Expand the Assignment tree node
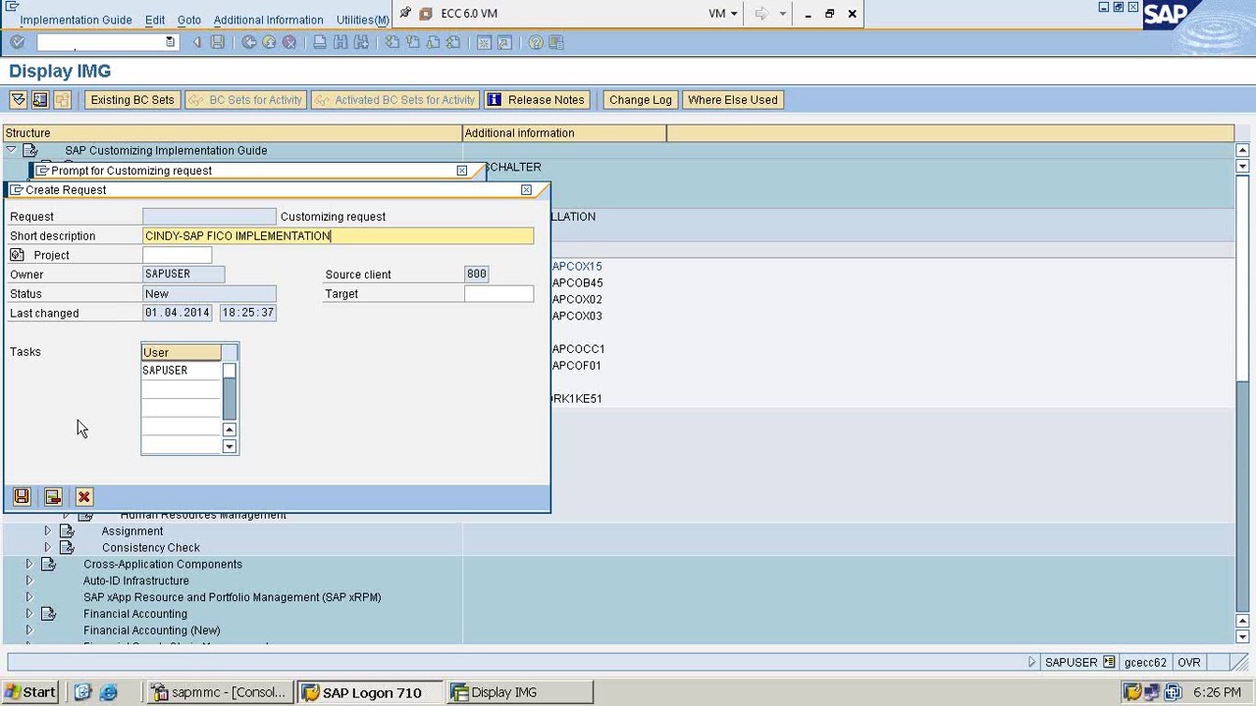Image resolution: width=1256 pixels, height=706 pixels. tap(47, 530)
